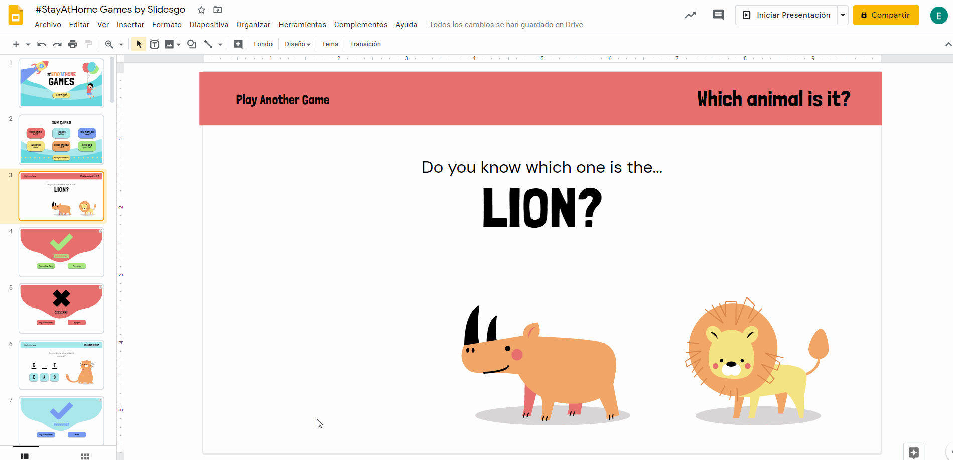Image resolution: width=953 pixels, height=460 pixels.
Task: Select slide 2 thumbnail Our Games
Action: point(61,139)
